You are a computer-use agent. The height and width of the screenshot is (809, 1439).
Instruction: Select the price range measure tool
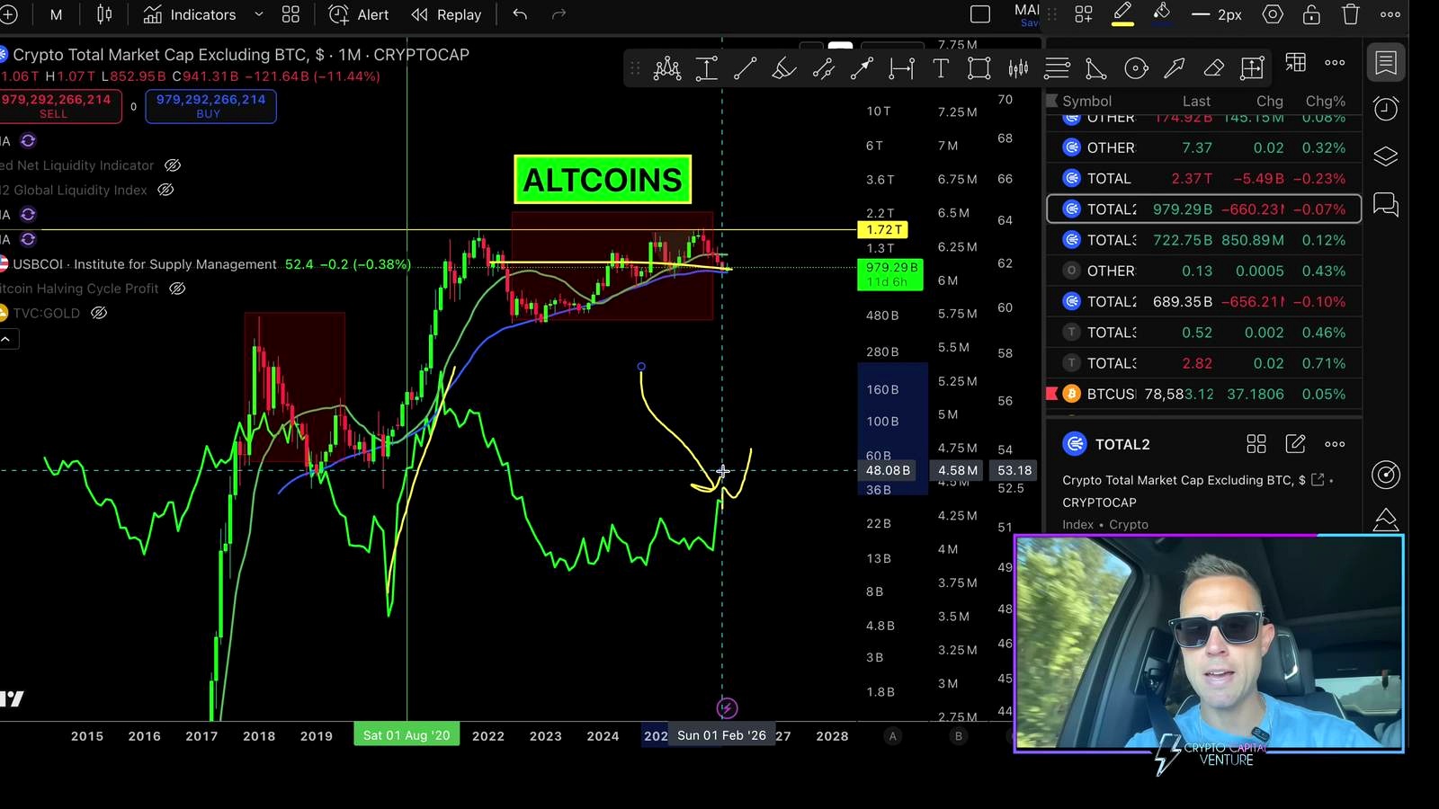click(707, 68)
